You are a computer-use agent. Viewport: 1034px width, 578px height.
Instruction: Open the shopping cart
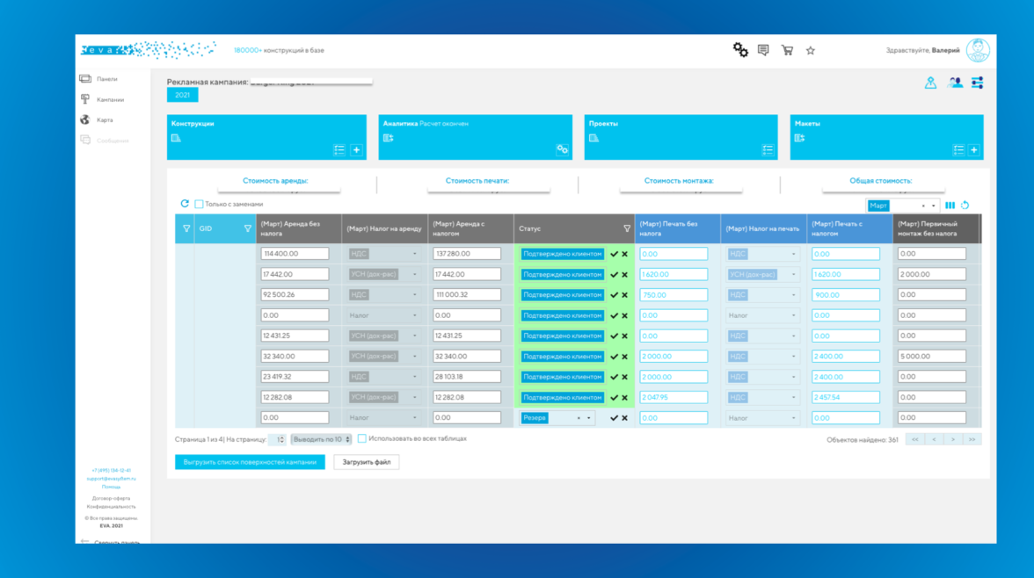click(787, 50)
